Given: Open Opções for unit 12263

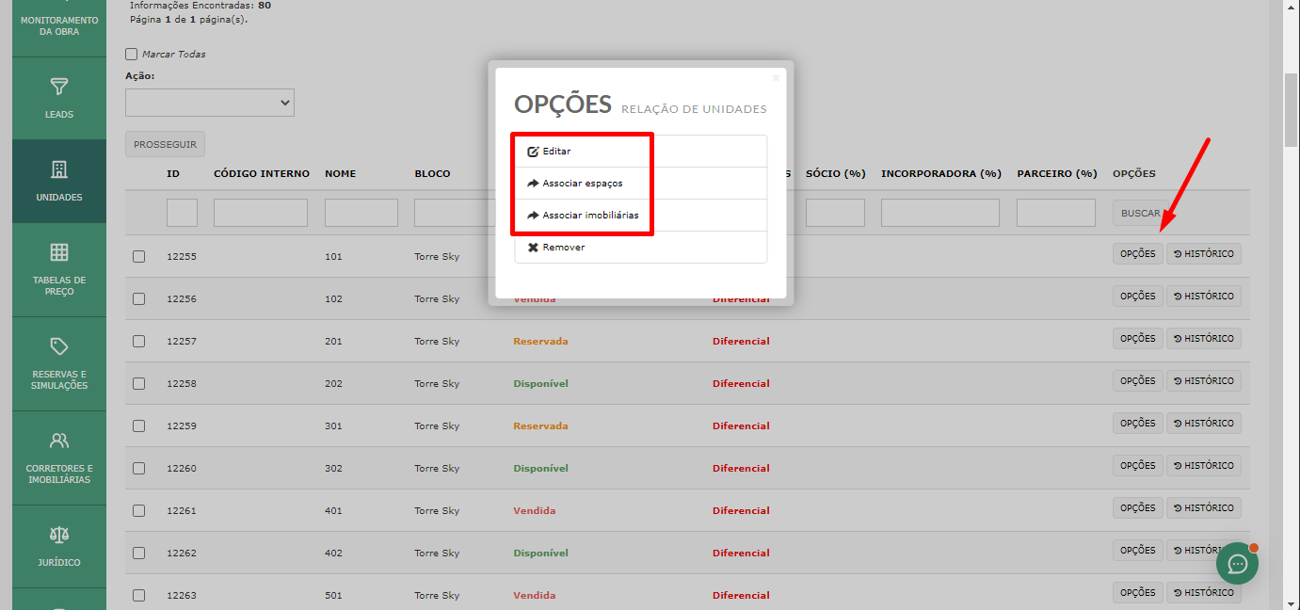Looking at the screenshot, I should pyautogui.click(x=1138, y=593).
